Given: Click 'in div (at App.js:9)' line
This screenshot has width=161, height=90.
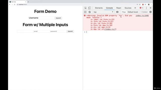Looking at the screenshot, I should pyautogui.click(x=100, y=27).
